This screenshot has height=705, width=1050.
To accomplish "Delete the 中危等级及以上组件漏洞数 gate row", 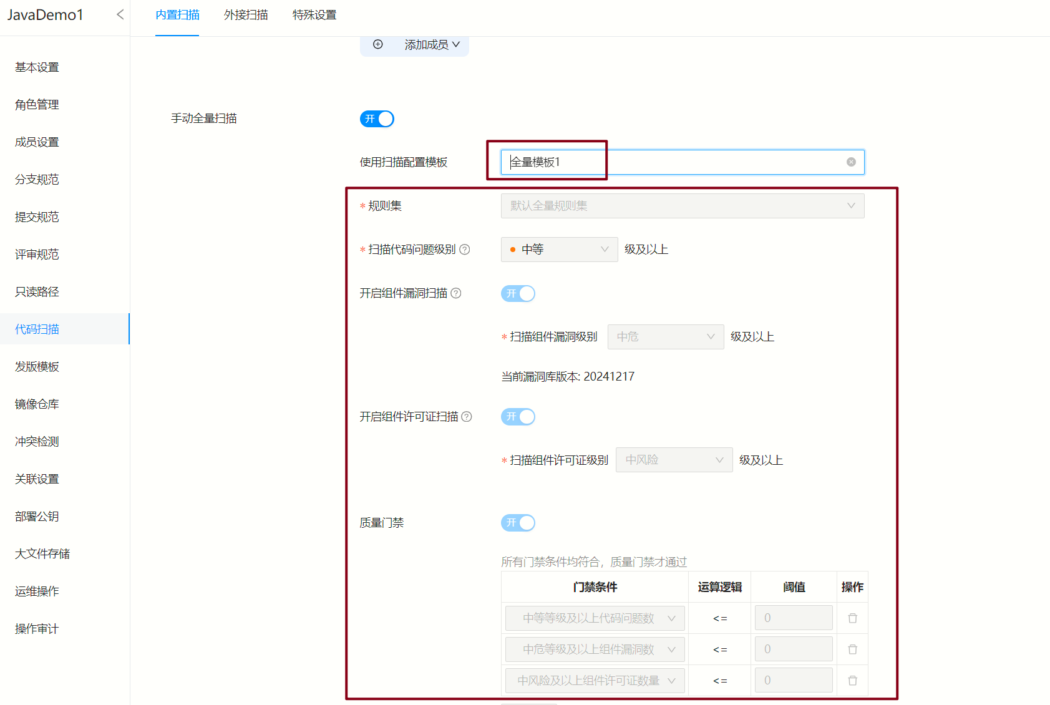I will tap(852, 649).
